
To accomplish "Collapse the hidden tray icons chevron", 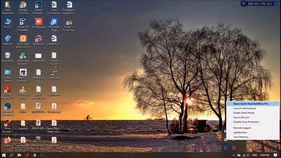I will tap(234, 155).
